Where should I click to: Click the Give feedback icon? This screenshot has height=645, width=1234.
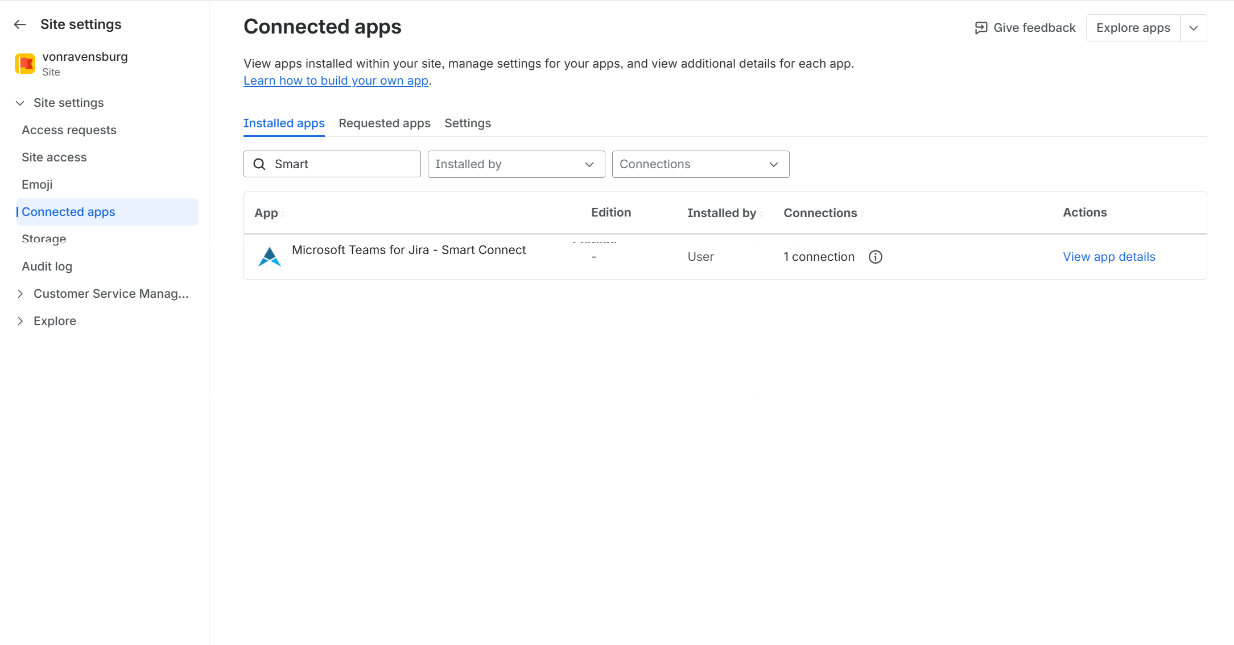(x=981, y=28)
